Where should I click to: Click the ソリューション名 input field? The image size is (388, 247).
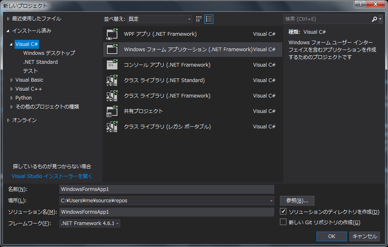167,212
